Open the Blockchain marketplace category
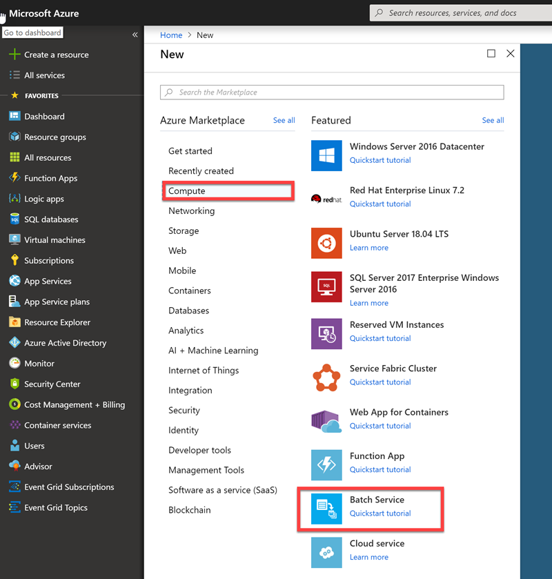The image size is (552, 579). [190, 510]
